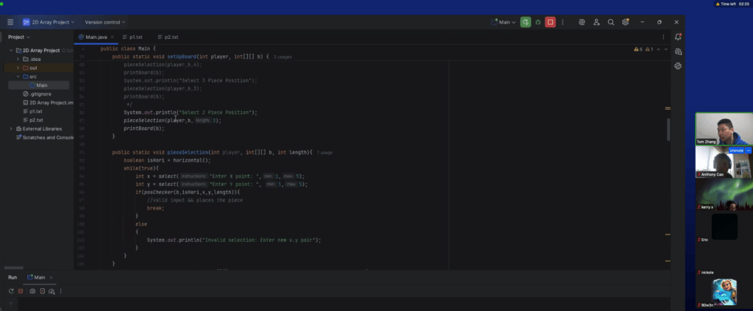The width and height of the screenshot is (753, 311).
Task: Expand the .idea folder
Action: [18, 59]
